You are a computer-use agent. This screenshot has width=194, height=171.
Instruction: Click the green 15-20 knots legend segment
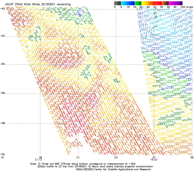tap(138, 3)
